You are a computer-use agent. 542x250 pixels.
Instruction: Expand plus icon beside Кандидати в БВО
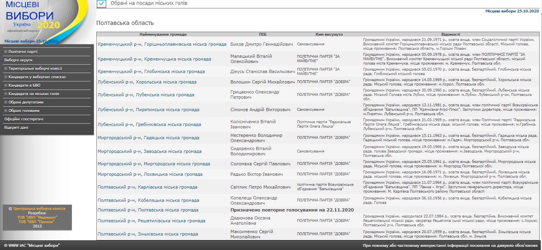tap(6, 85)
